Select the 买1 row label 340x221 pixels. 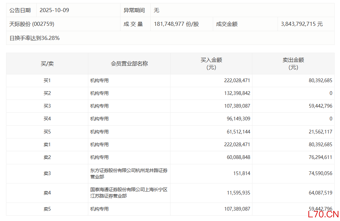47,80
